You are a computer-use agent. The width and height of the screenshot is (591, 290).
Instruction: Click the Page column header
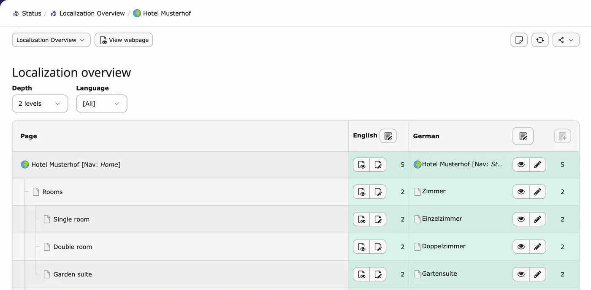pyautogui.click(x=29, y=136)
